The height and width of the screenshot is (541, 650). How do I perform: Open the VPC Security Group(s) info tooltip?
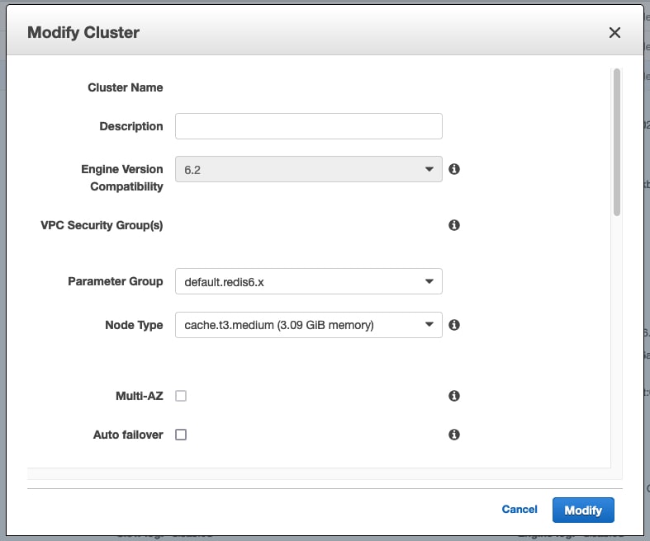click(453, 225)
